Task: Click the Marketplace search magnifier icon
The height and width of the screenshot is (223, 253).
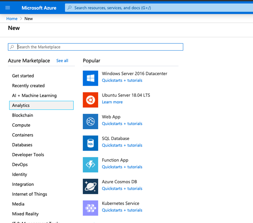Action: coord(12,47)
